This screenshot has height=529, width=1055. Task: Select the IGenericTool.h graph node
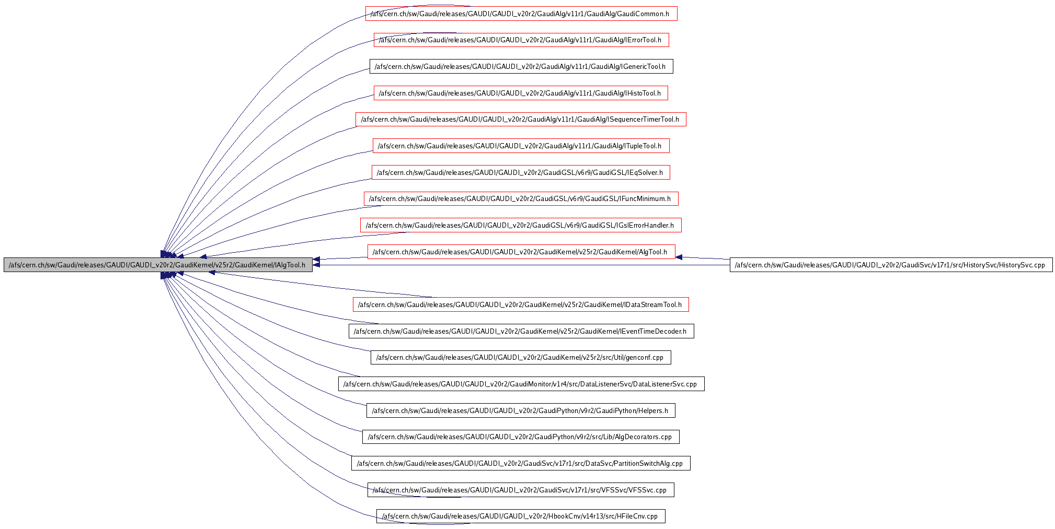tap(521, 67)
